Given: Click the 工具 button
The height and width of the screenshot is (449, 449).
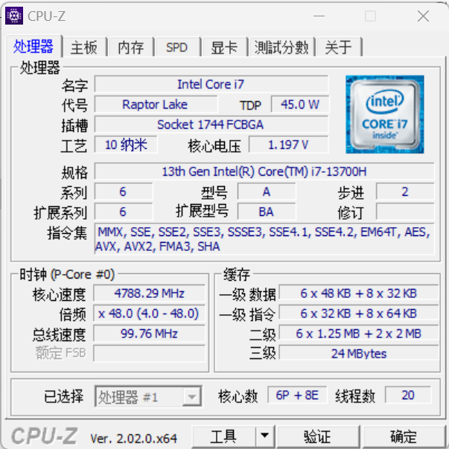Looking at the screenshot, I should [223, 436].
